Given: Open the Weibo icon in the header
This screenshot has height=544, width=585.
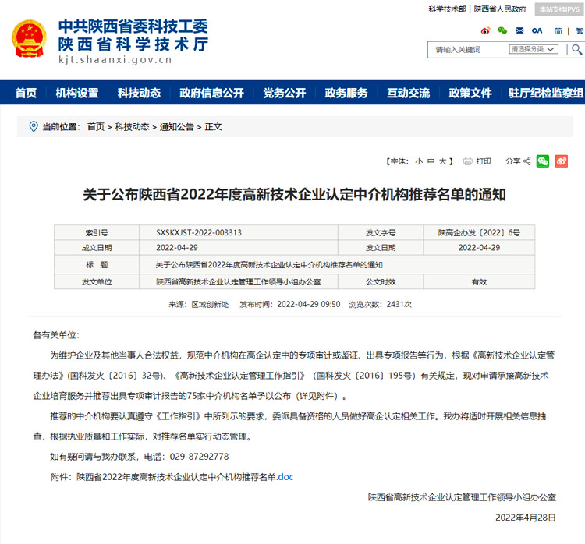Looking at the screenshot, I should (x=485, y=30).
